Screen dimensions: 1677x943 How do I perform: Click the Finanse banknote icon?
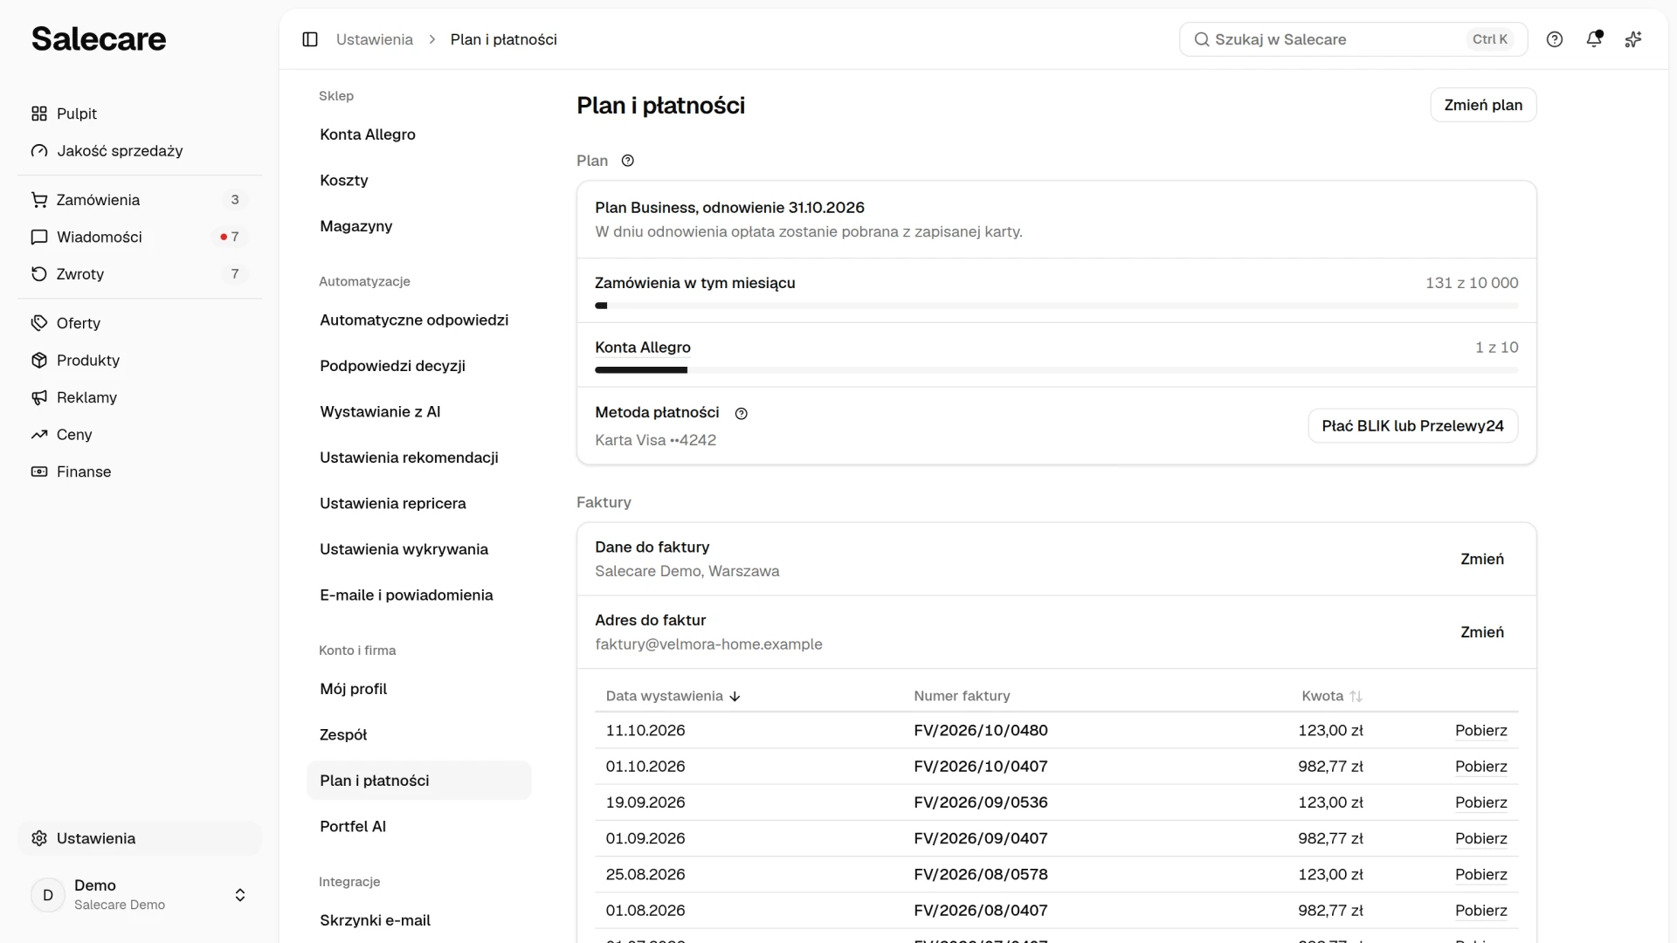coord(39,471)
